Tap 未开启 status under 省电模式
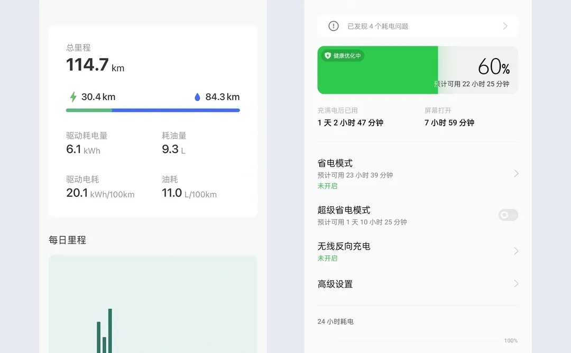 (x=327, y=186)
